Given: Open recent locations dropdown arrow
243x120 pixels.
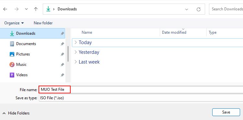Looking at the screenshot, I should 27,9.
